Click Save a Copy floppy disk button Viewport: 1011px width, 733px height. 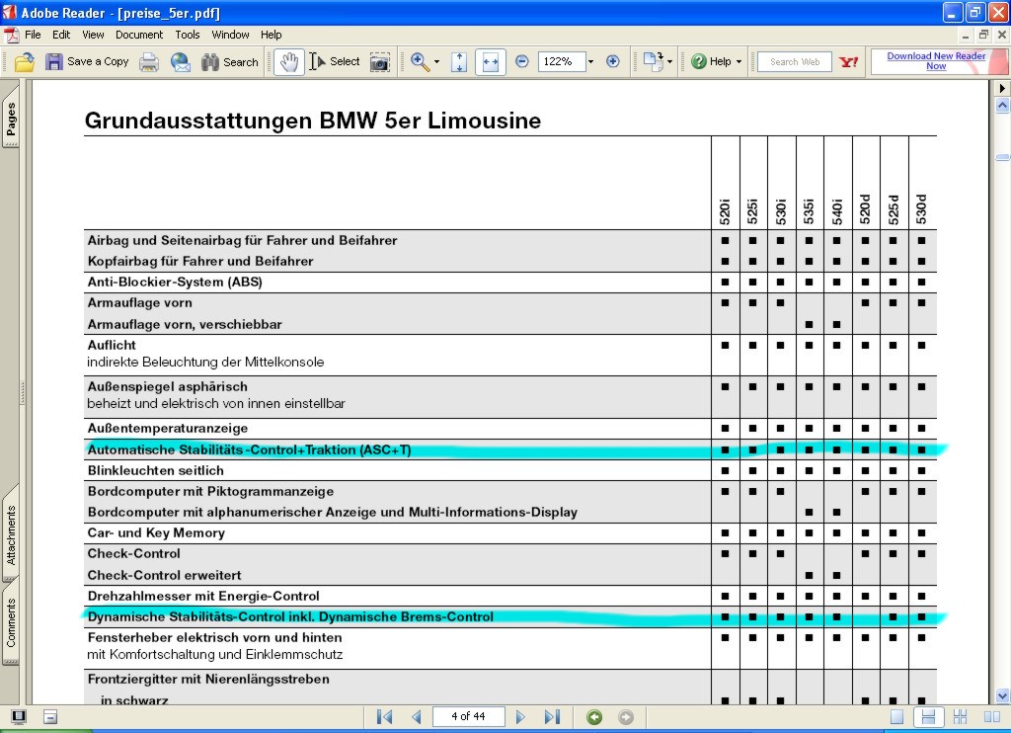point(87,62)
